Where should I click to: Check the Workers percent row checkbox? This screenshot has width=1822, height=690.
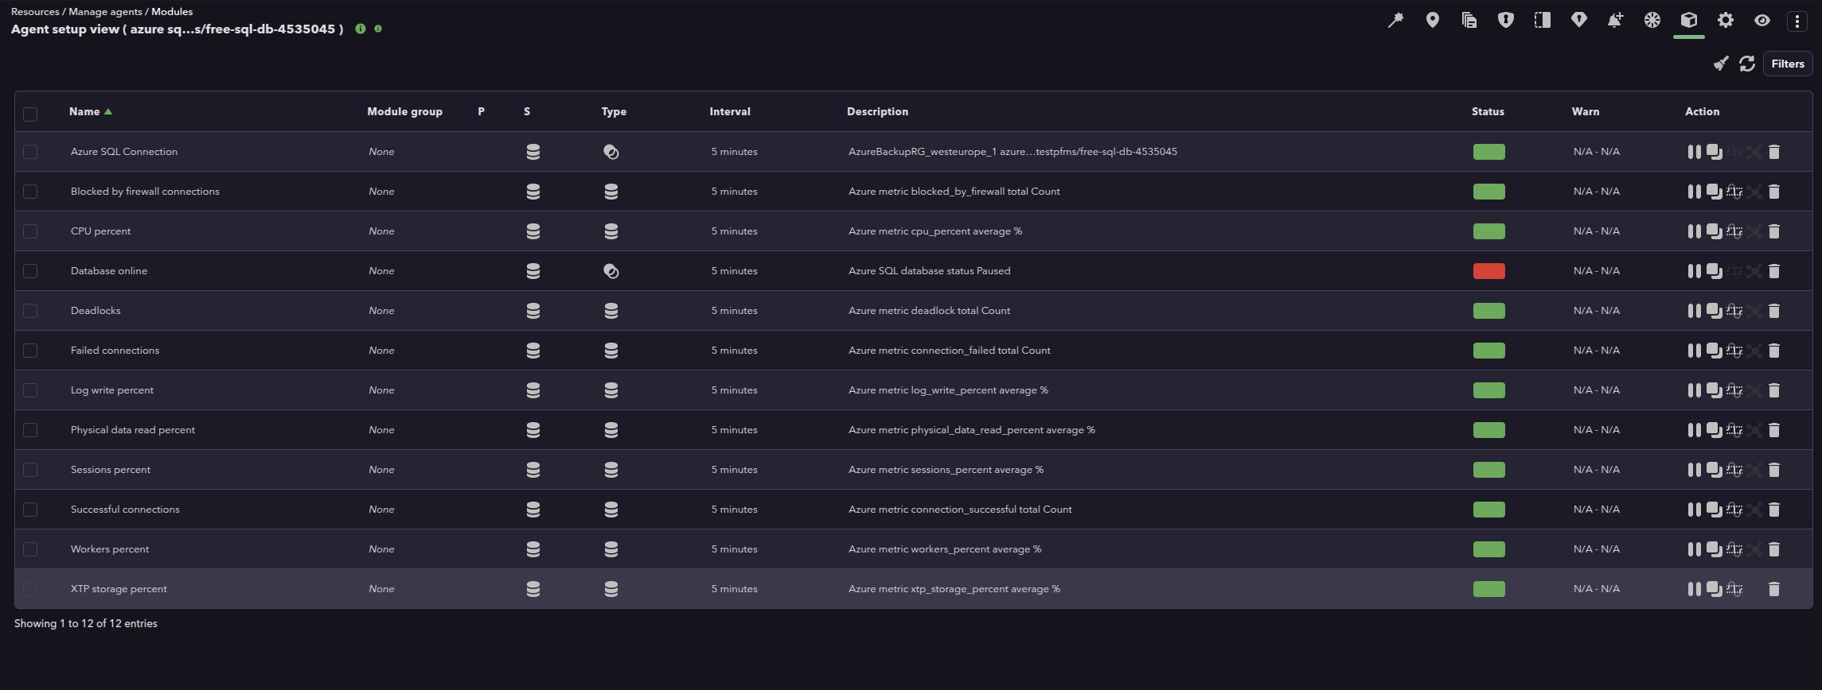(30, 549)
